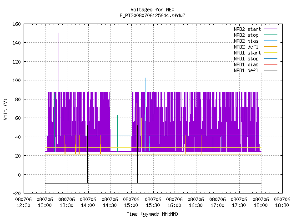Click the light blue NPD2 bias legend line
Viewport: 291px width, 218px height.
(x=271, y=40)
